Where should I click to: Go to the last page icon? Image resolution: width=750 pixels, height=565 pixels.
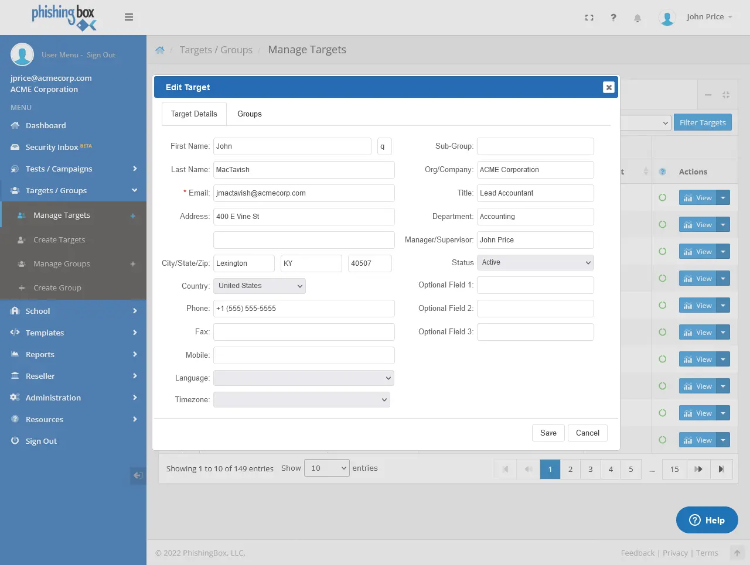tap(721, 469)
